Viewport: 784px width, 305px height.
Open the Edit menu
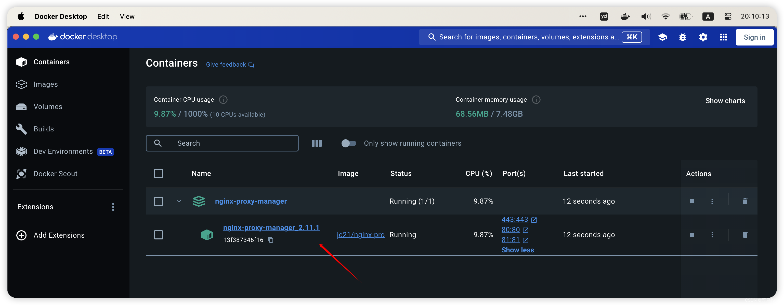tap(103, 16)
